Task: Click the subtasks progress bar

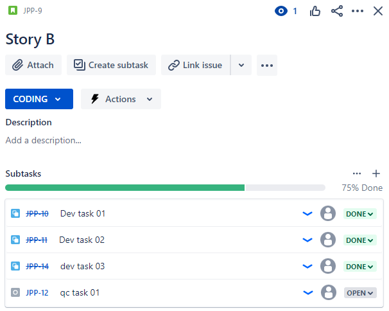Action: click(x=165, y=188)
